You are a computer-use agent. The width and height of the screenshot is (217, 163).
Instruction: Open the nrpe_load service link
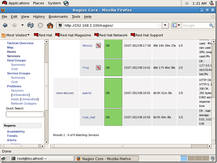click(89, 117)
